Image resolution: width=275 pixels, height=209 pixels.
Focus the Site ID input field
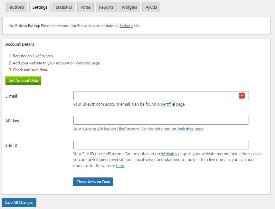point(161,145)
